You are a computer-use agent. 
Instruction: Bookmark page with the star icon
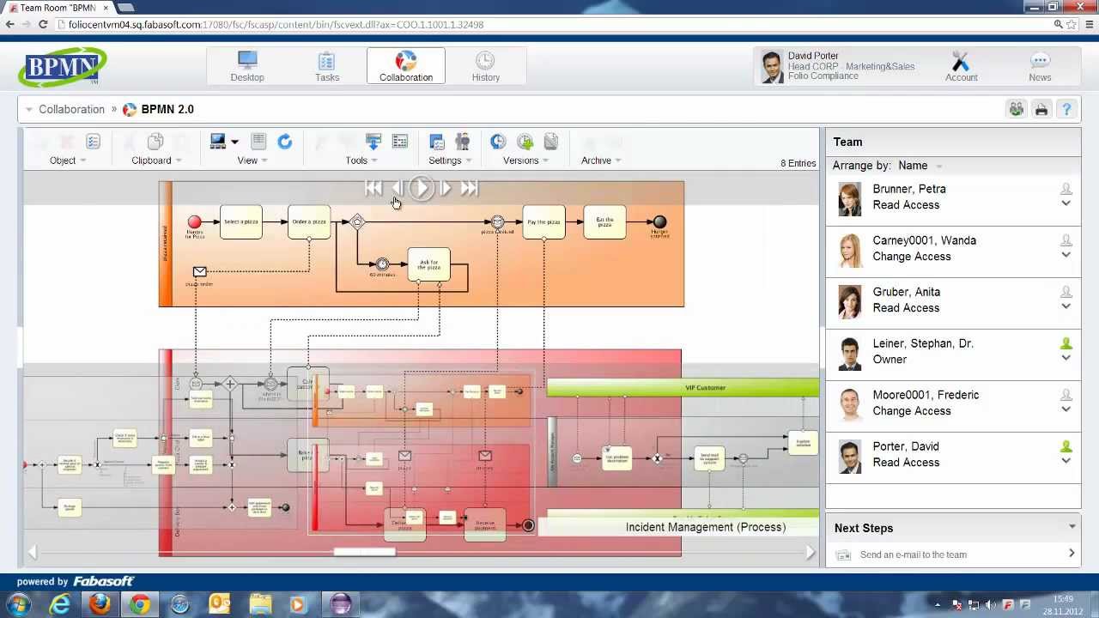[1072, 24]
